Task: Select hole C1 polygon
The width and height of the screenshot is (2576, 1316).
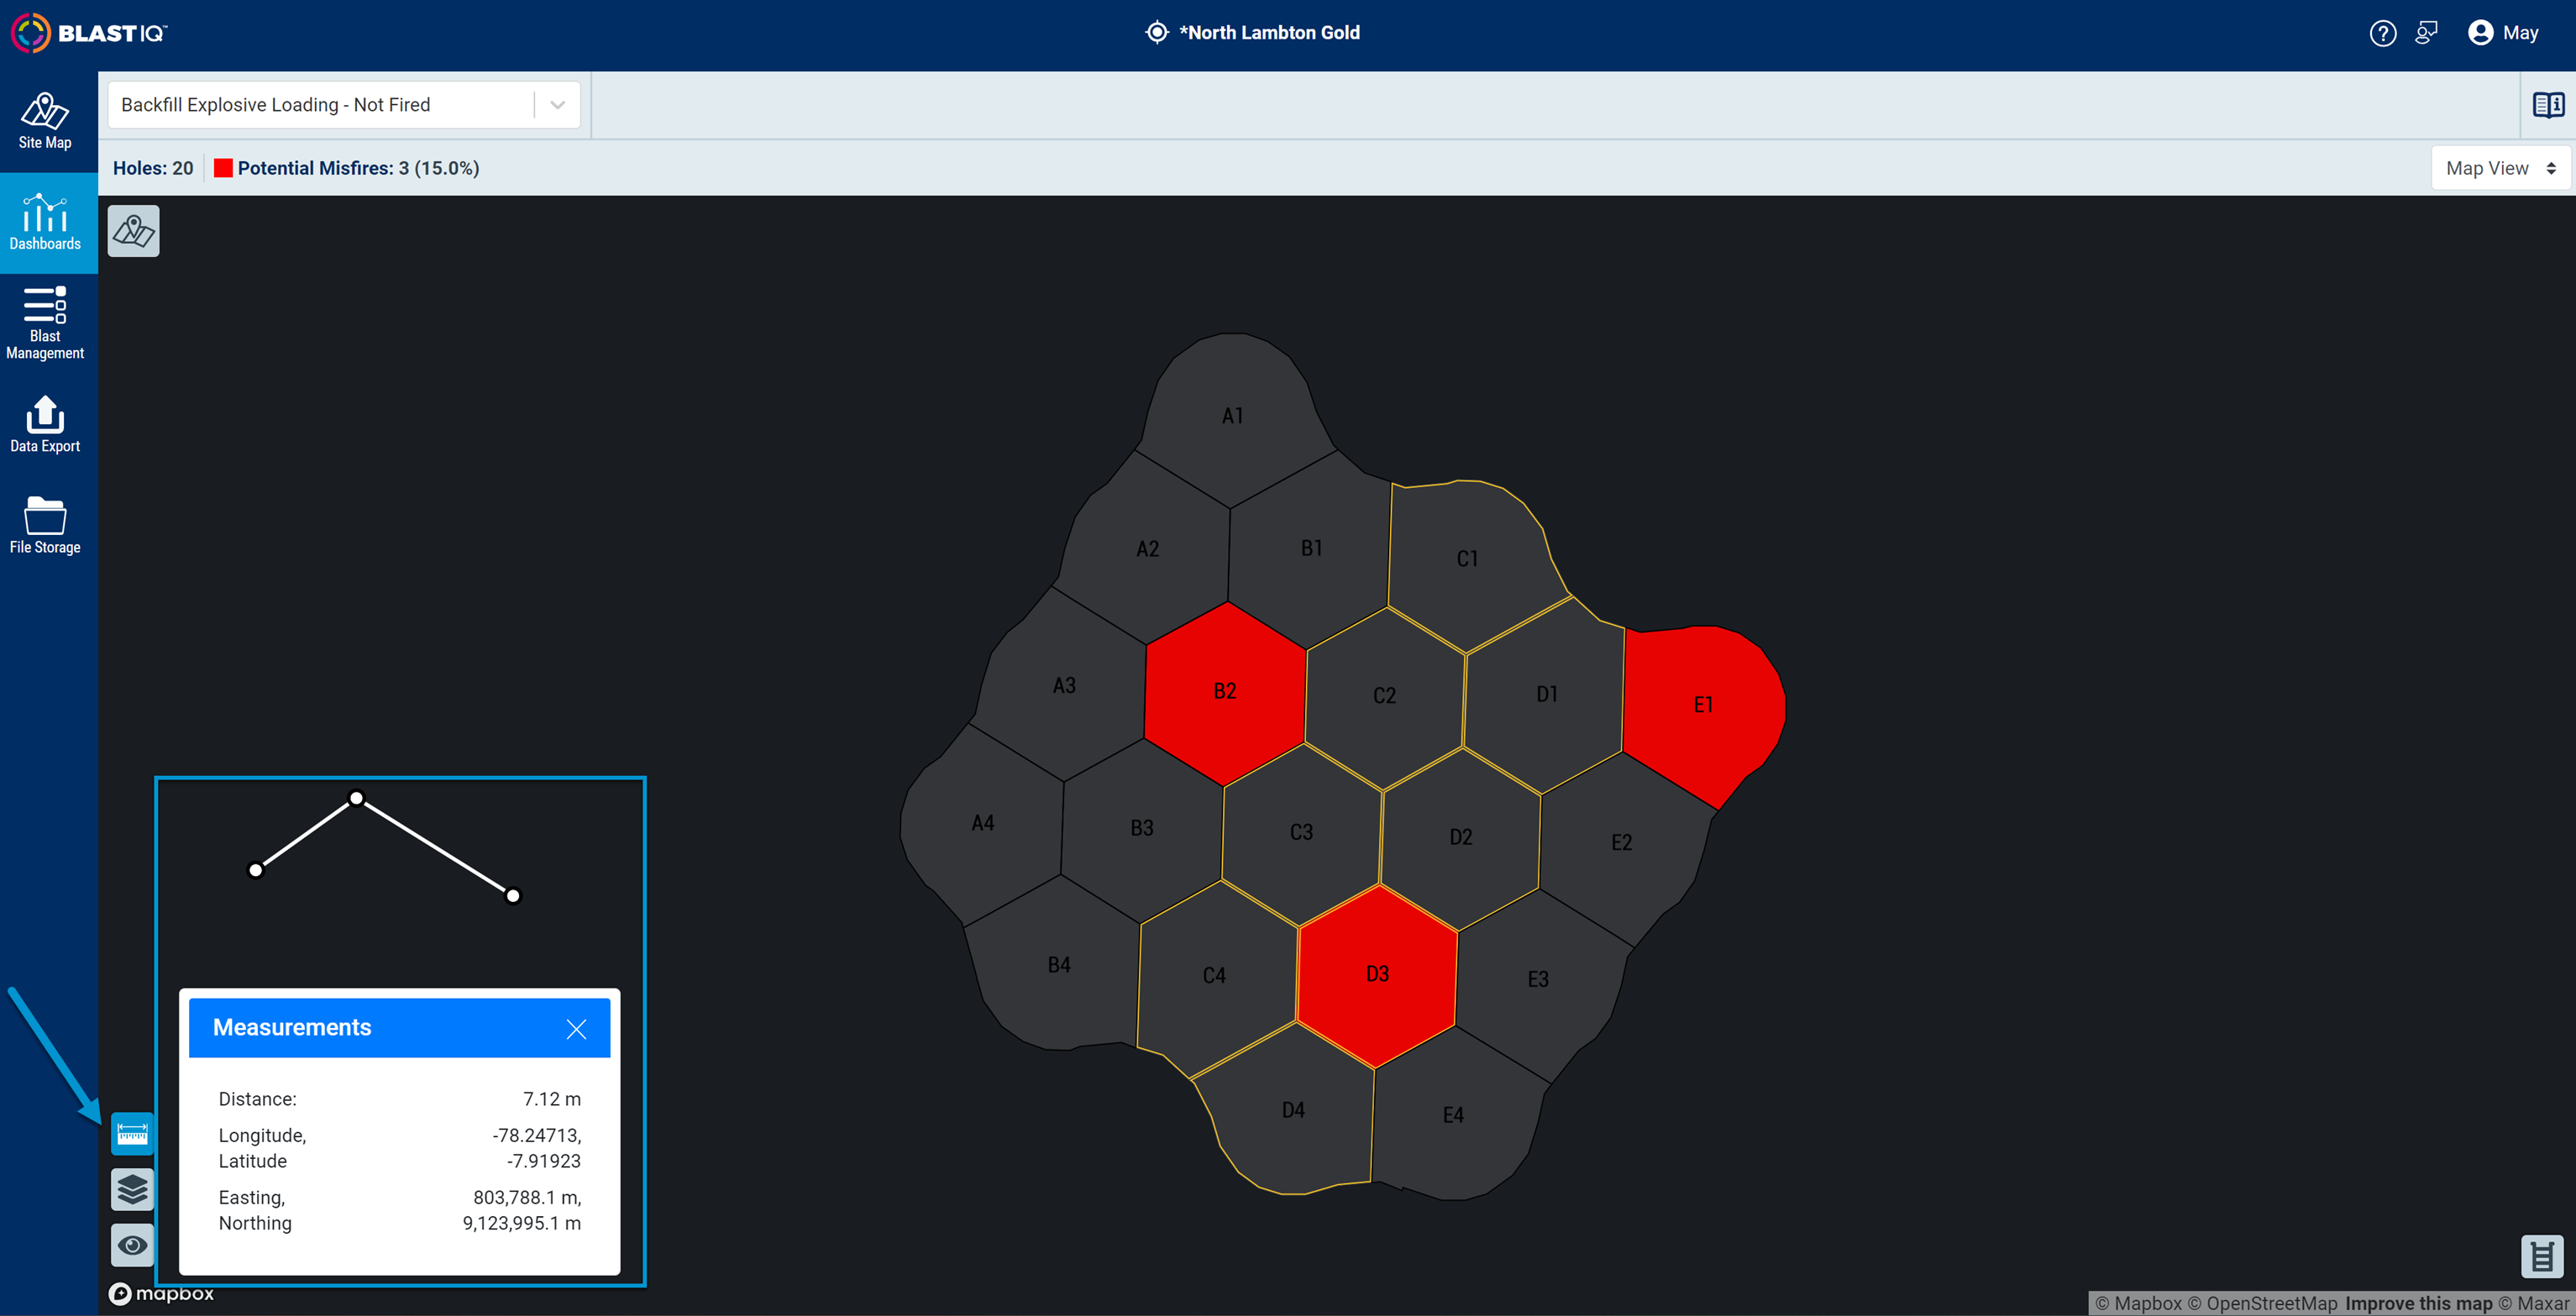Action: [x=1467, y=559]
